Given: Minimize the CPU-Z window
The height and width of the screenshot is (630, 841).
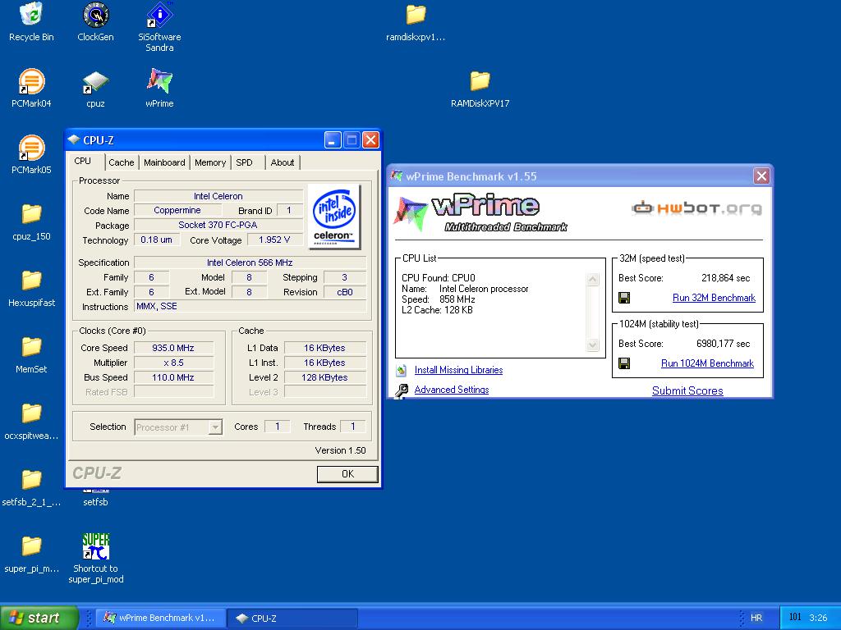Looking at the screenshot, I should click(333, 140).
